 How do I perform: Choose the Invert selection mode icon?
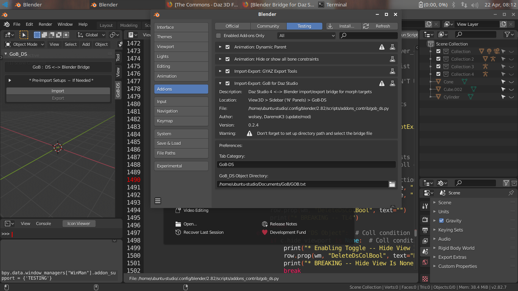(x=59, y=35)
